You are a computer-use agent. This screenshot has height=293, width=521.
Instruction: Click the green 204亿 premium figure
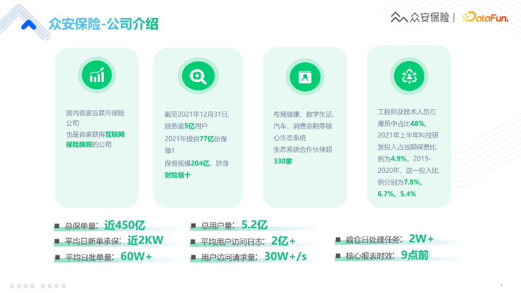coord(200,163)
